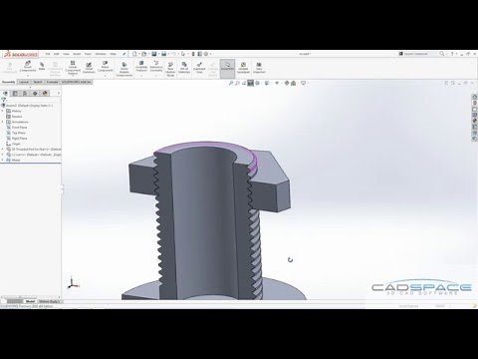478x359 pixels.
Task: Select the Sensors tree item
Action: click(14, 117)
